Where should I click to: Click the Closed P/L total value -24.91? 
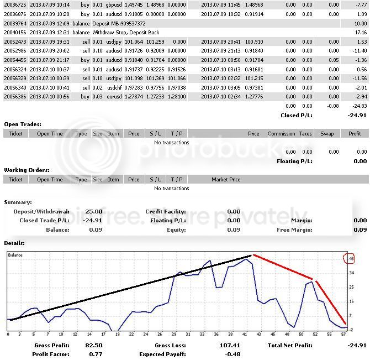click(357, 115)
